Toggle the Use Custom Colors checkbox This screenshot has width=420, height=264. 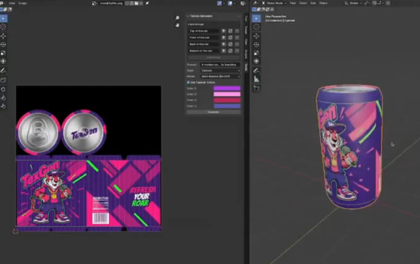pos(189,82)
